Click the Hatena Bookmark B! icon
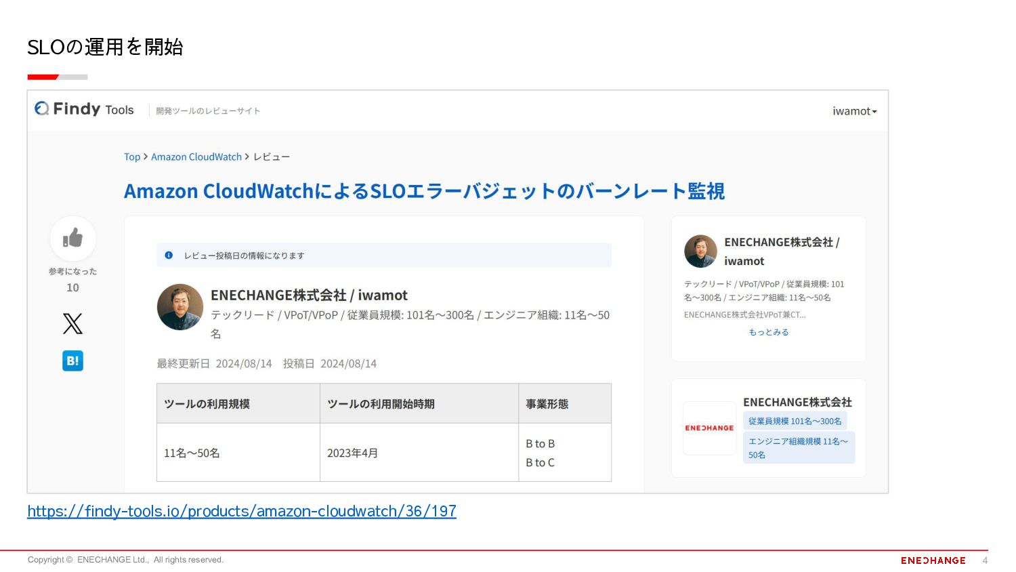The width and height of the screenshot is (1016, 572). (72, 361)
